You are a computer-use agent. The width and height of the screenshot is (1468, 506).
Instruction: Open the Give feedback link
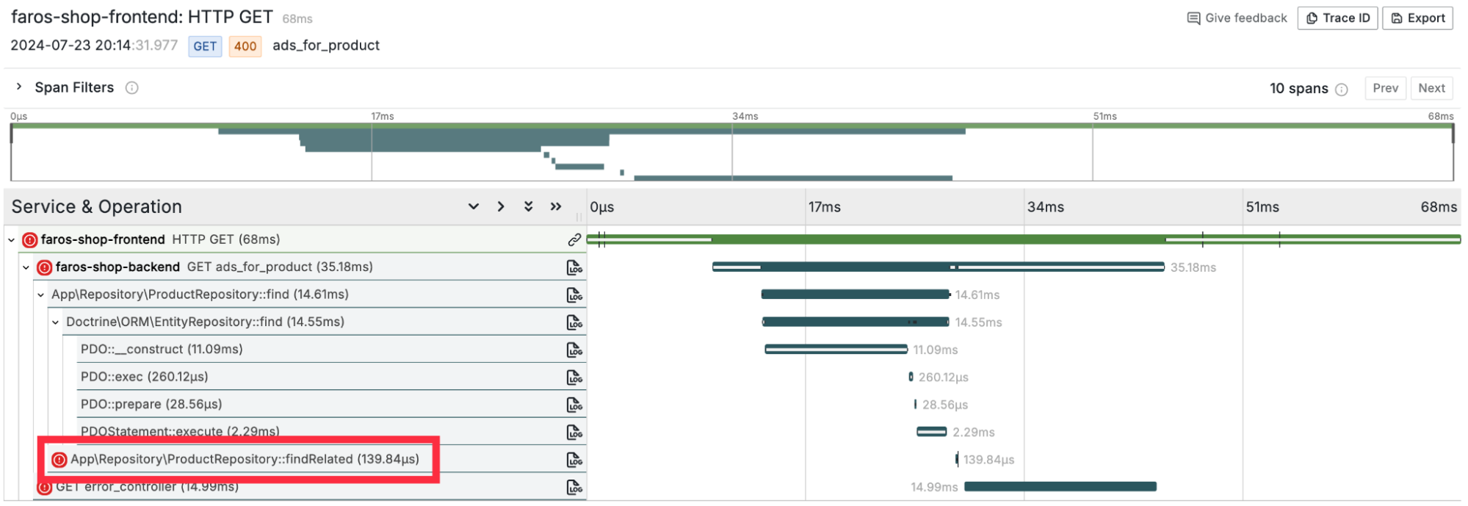point(1237,18)
